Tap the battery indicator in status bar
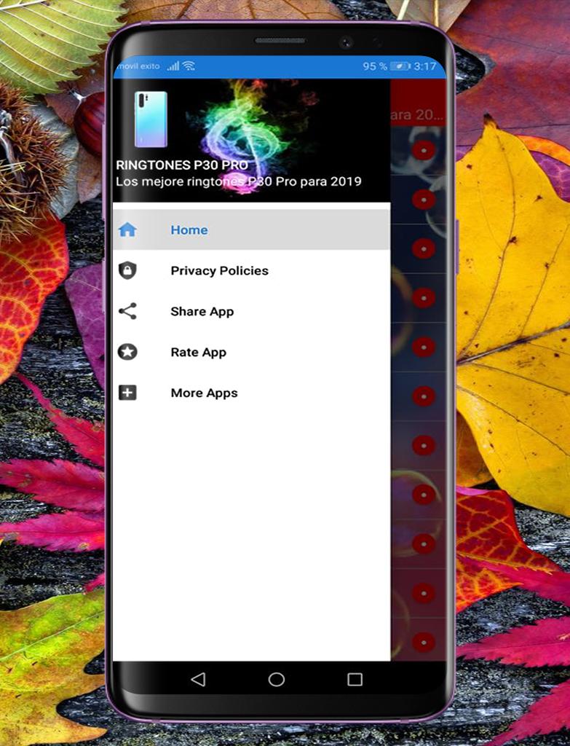The width and height of the screenshot is (570, 746). (x=400, y=66)
